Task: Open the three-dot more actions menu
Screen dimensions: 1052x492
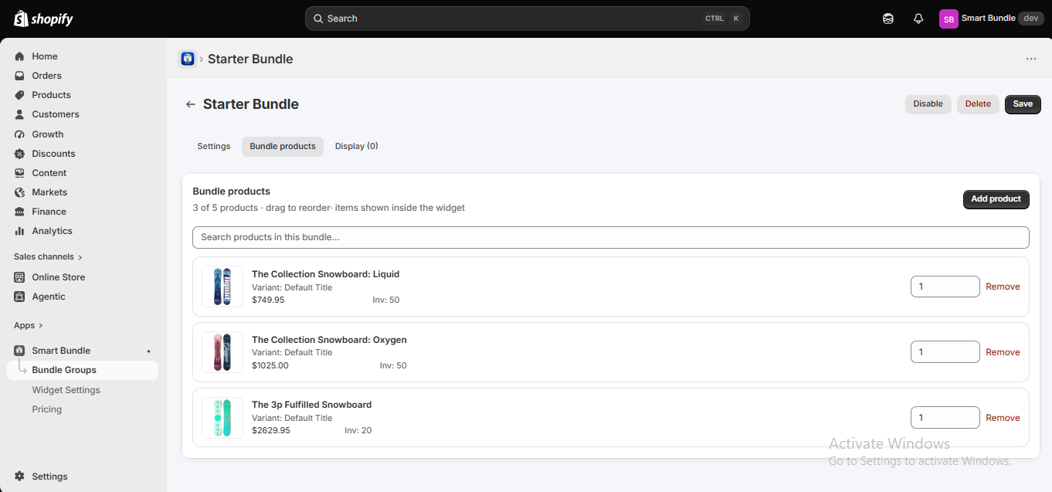Action: point(1031,59)
